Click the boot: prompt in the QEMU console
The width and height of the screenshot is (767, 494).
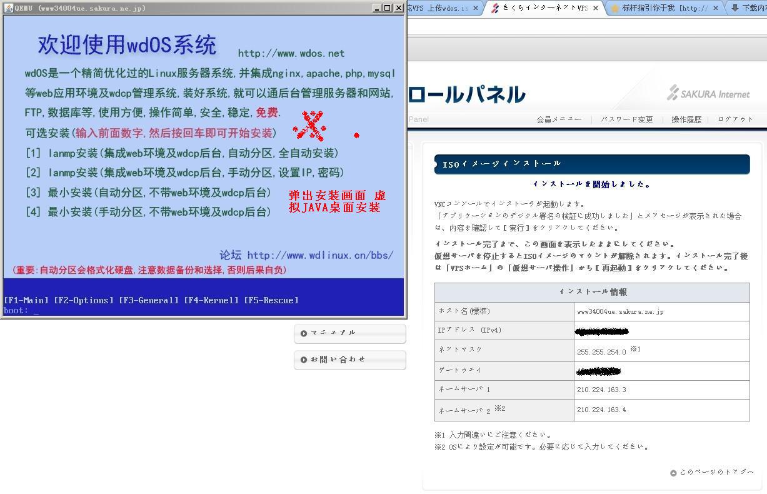pos(21,310)
